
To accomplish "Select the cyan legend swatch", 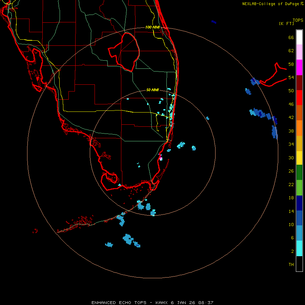I will tap(299, 248).
